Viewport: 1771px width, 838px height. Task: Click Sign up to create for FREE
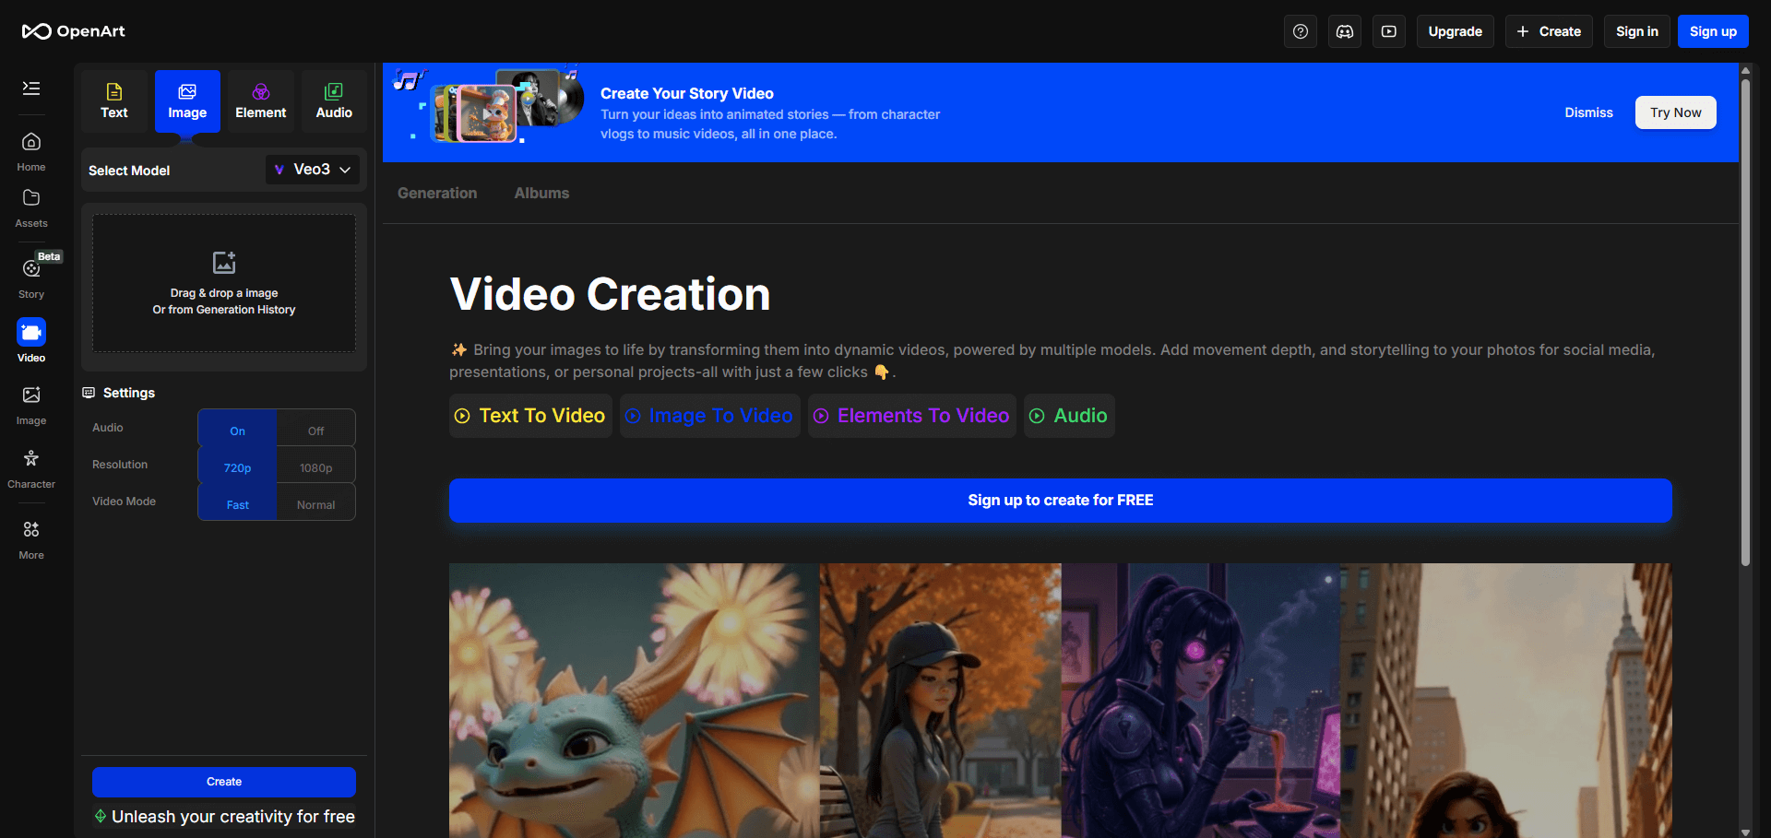click(1060, 500)
